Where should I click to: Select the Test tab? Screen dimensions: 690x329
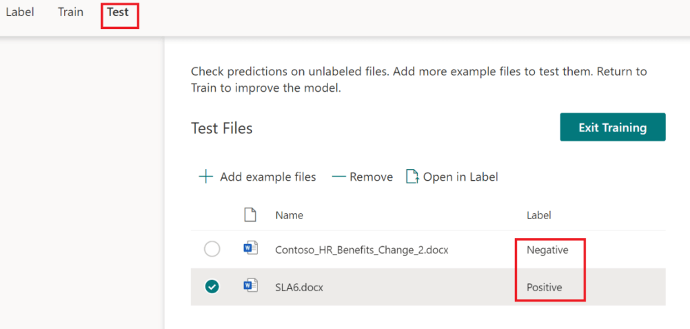coord(118,12)
